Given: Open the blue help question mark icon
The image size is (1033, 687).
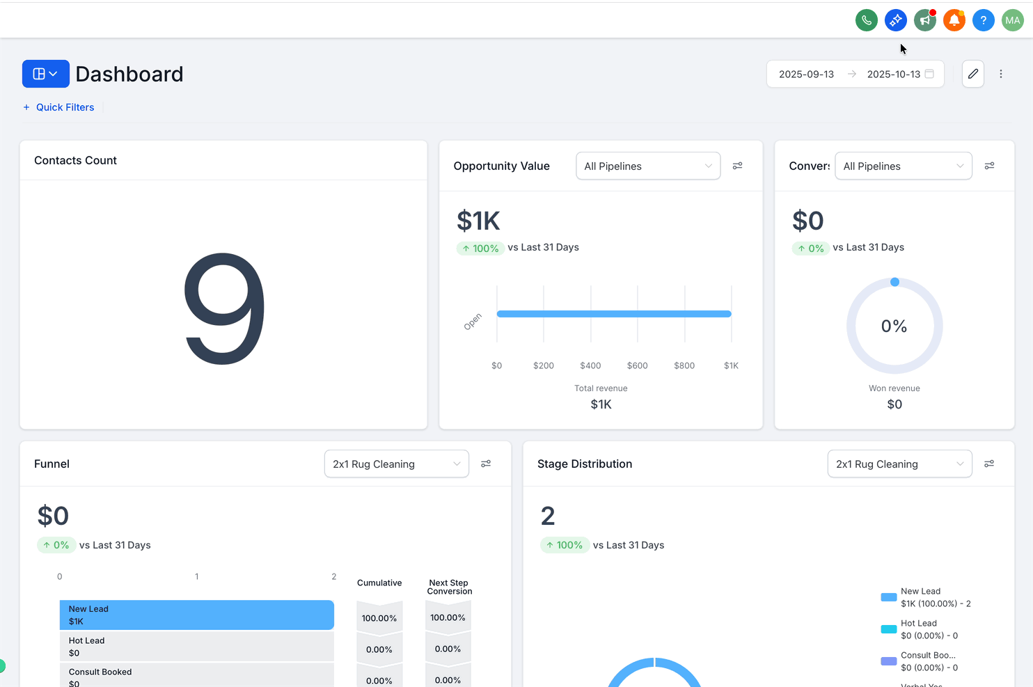Looking at the screenshot, I should coord(984,20).
